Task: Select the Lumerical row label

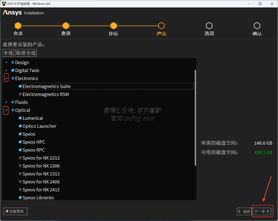Action: tap(33, 118)
